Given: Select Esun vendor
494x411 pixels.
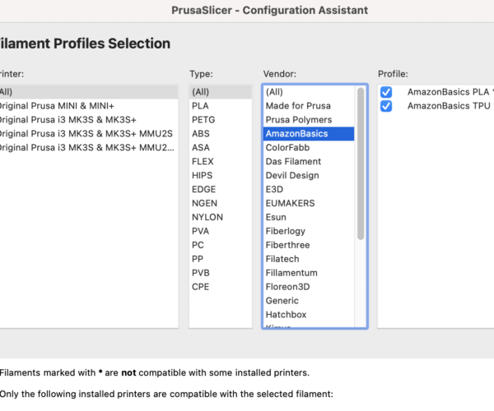Looking at the screenshot, I should pyautogui.click(x=309, y=217).
